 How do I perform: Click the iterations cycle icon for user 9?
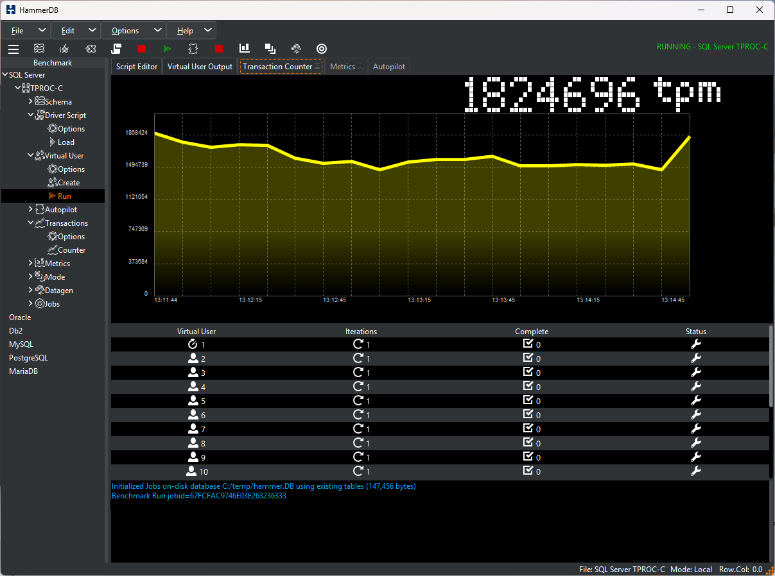click(358, 457)
